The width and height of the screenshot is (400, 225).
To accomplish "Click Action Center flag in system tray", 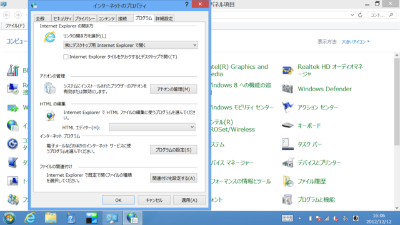I will (318, 218).
